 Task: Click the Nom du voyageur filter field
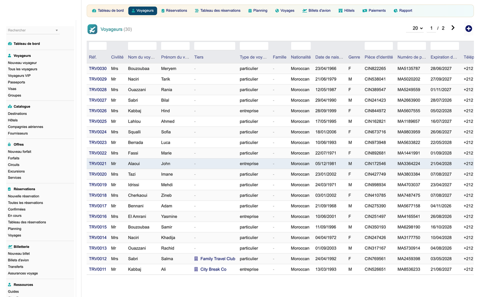pyautogui.click(x=142, y=46)
